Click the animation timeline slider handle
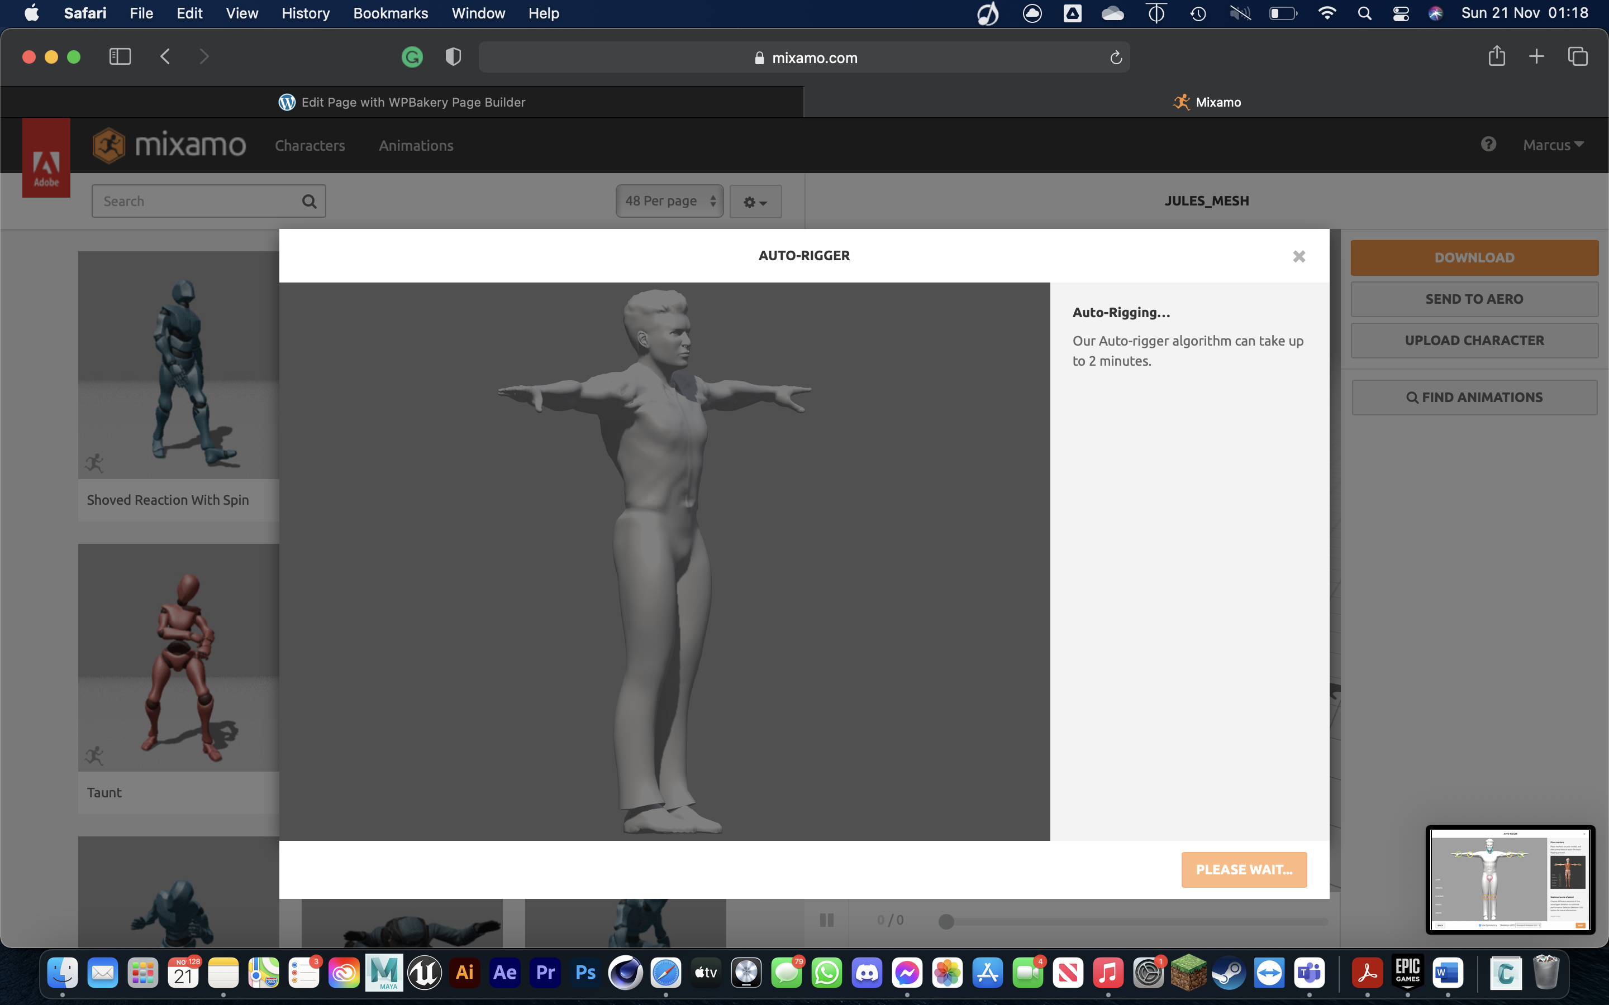 click(946, 921)
